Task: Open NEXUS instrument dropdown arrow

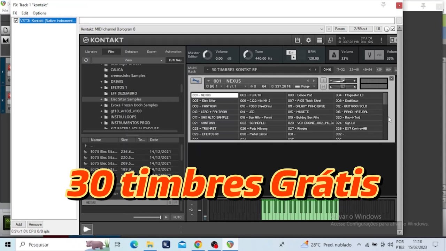Action: tap(208, 81)
